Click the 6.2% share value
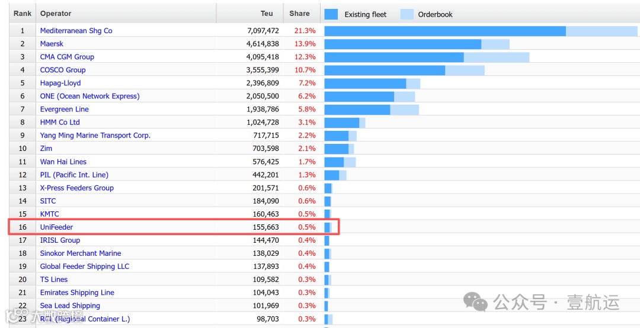The height and width of the screenshot is (328, 640). (307, 96)
